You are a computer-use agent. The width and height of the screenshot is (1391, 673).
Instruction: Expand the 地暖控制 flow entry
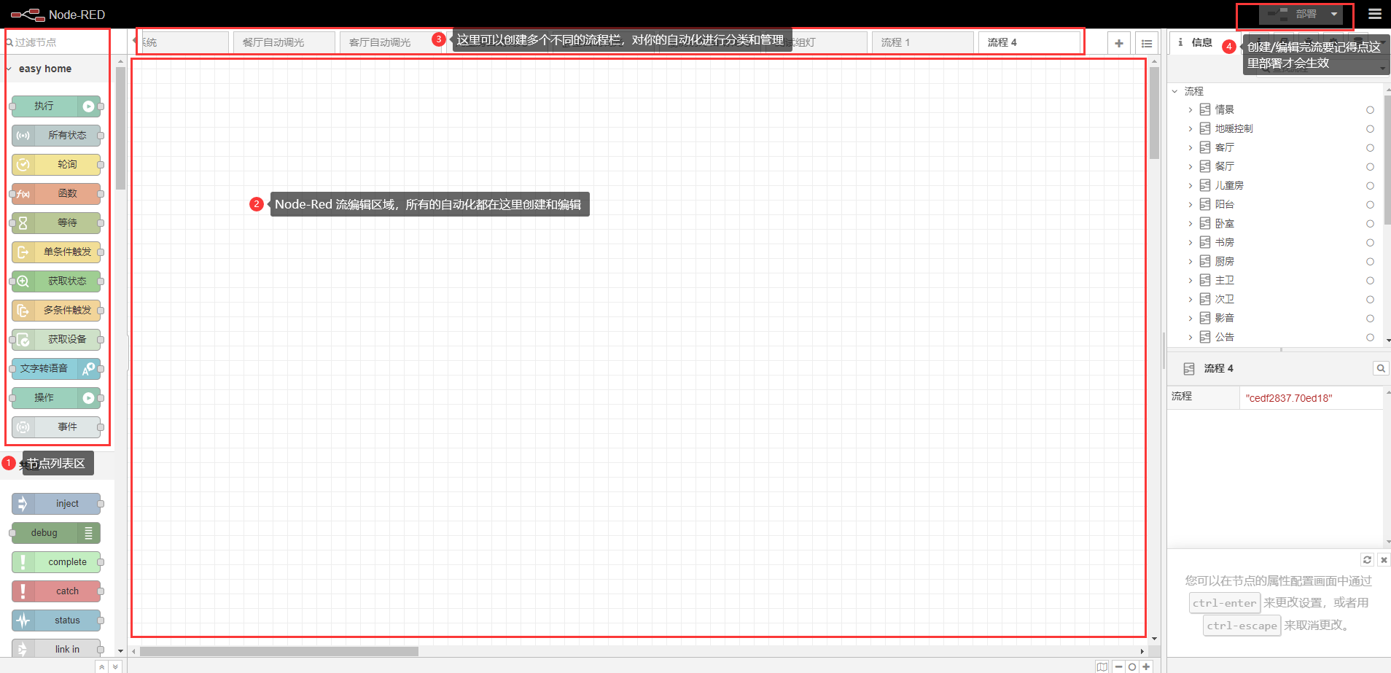tap(1191, 129)
